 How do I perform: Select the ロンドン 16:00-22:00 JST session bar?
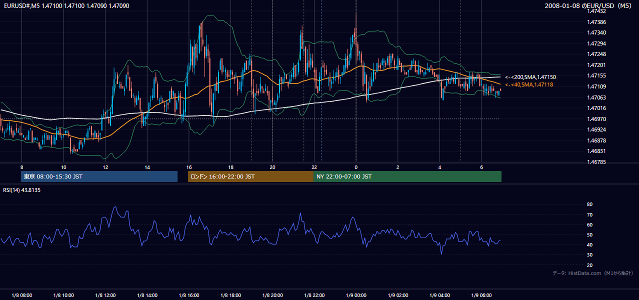(250, 176)
